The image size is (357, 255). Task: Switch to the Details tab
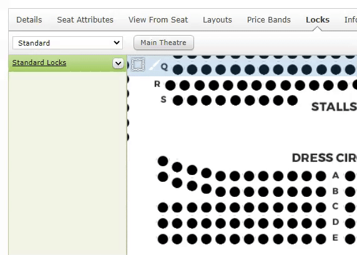tap(29, 20)
